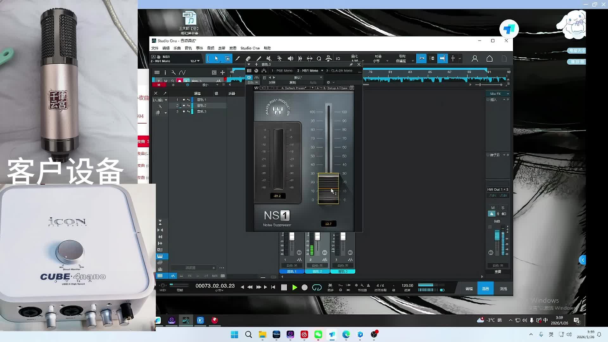Toggle record arm on track 2
Image resolution: width=608 pixels, height=342 pixels.
click(180, 81)
